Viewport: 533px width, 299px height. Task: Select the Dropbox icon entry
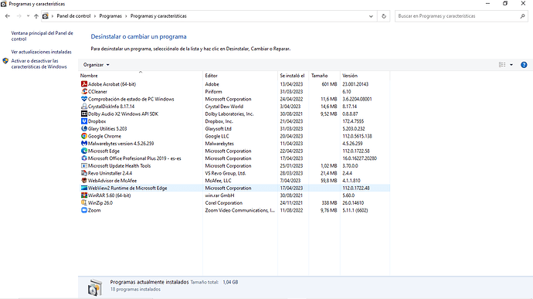point(84,121)
